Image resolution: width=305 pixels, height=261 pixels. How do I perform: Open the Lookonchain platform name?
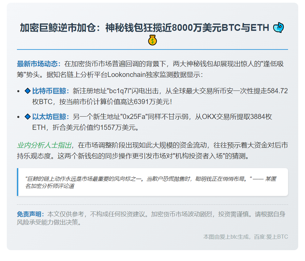128,74
